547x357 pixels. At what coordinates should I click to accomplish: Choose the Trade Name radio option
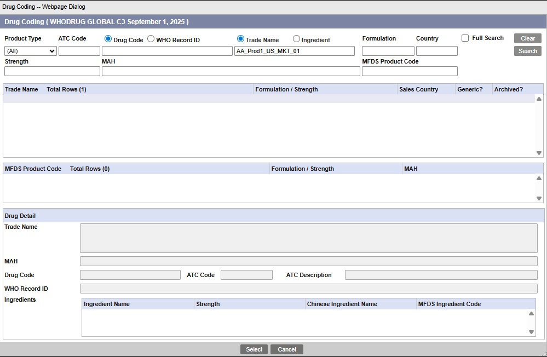(240, 39)
